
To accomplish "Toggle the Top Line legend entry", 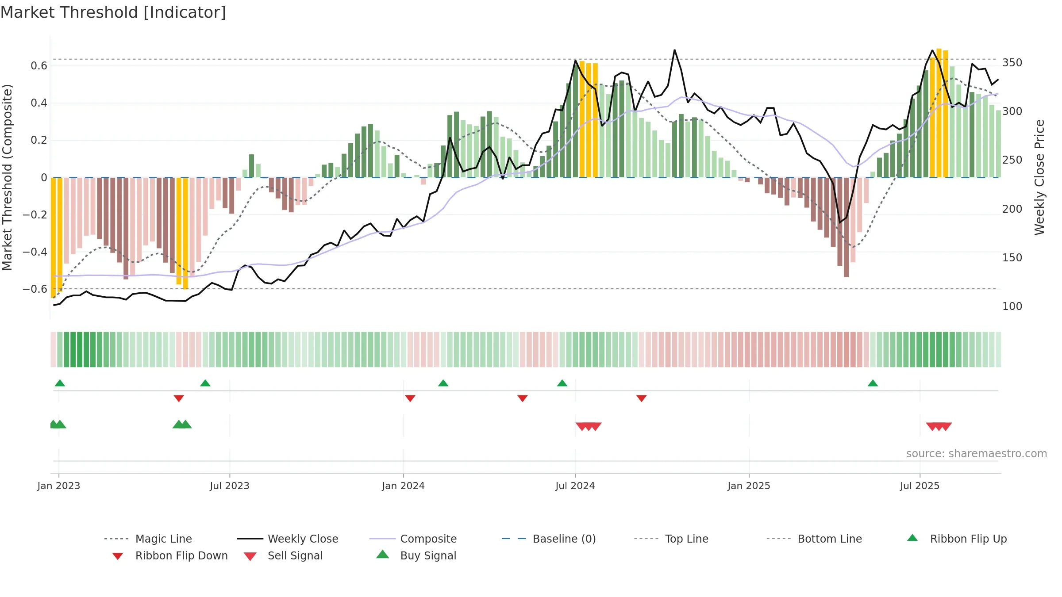I will click(671, 539).
